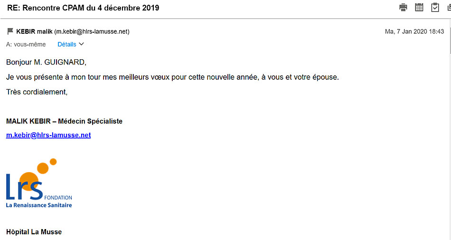Create a task using the clipboard checkmark icon
Image resolution: width=451 pixels, height=240 pixels.
click(435, 8)
